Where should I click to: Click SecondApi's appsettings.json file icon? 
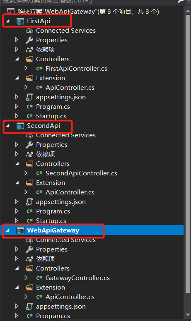point(29,202)
